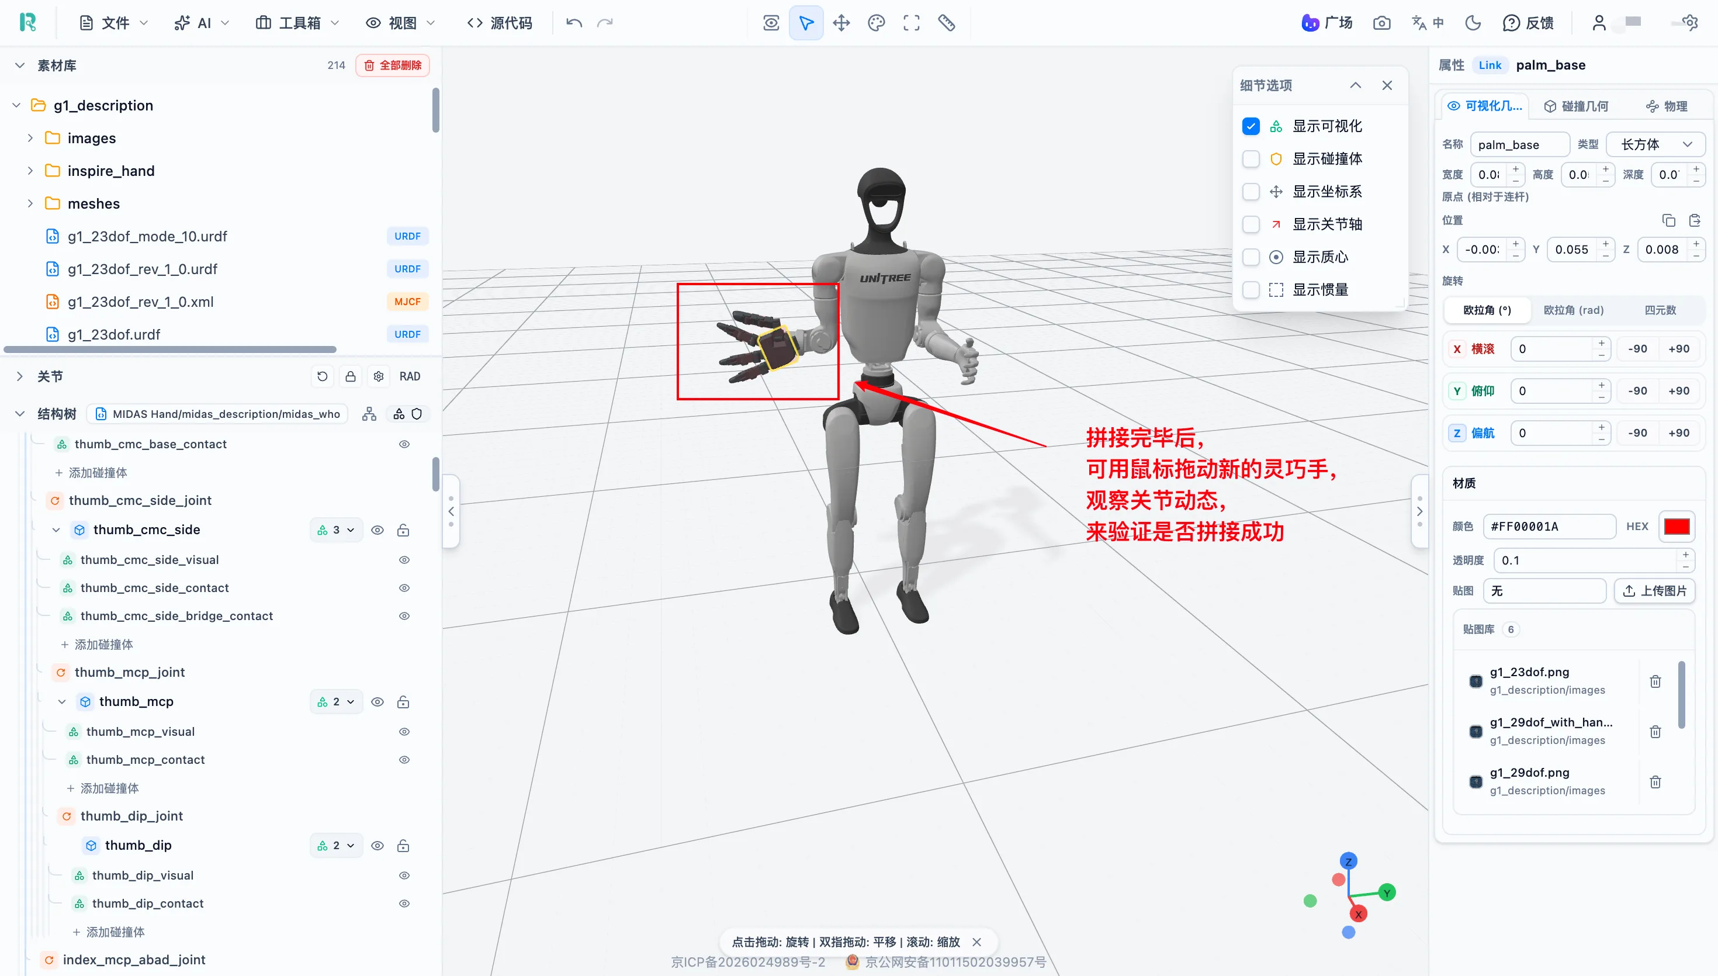The width and height of the screenshot is (1718, 976).
Task: Click the Z axis on orientation gizmo
Action: [x=1348, y=861]
